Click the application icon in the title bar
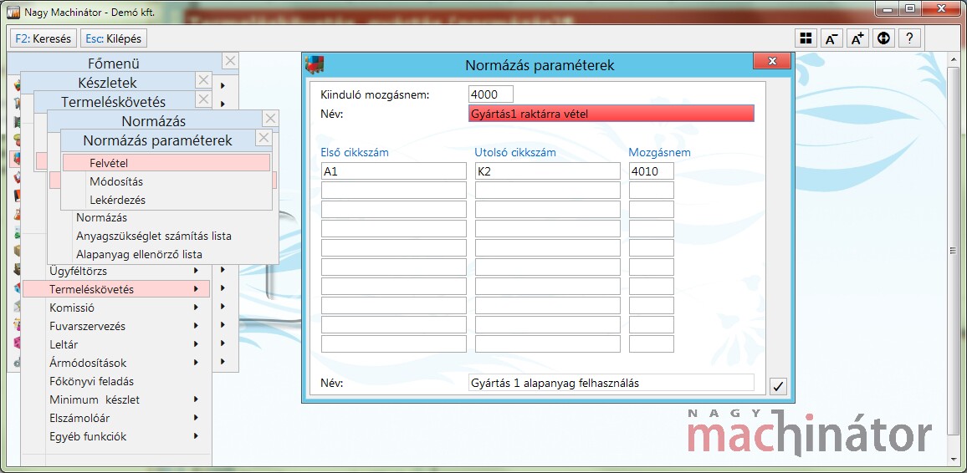 (13, 11)
